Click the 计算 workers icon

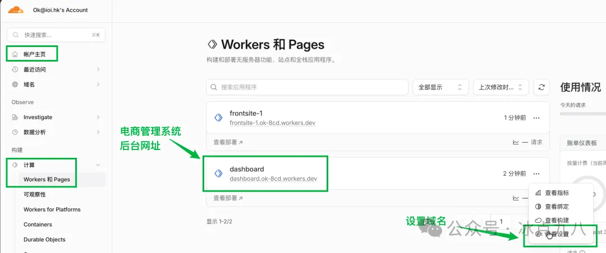[x=15, y=165]
